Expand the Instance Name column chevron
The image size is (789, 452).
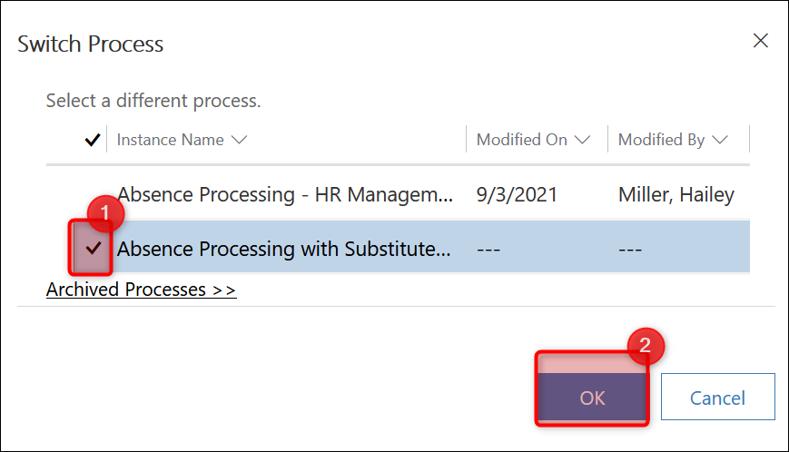point(240,140)
